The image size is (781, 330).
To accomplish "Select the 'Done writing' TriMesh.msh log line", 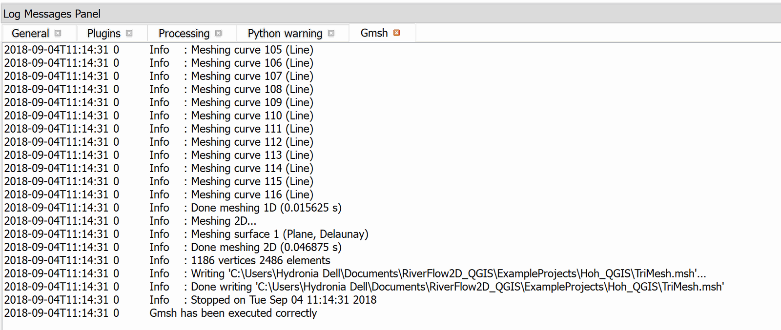I will (x=457, y=287).
